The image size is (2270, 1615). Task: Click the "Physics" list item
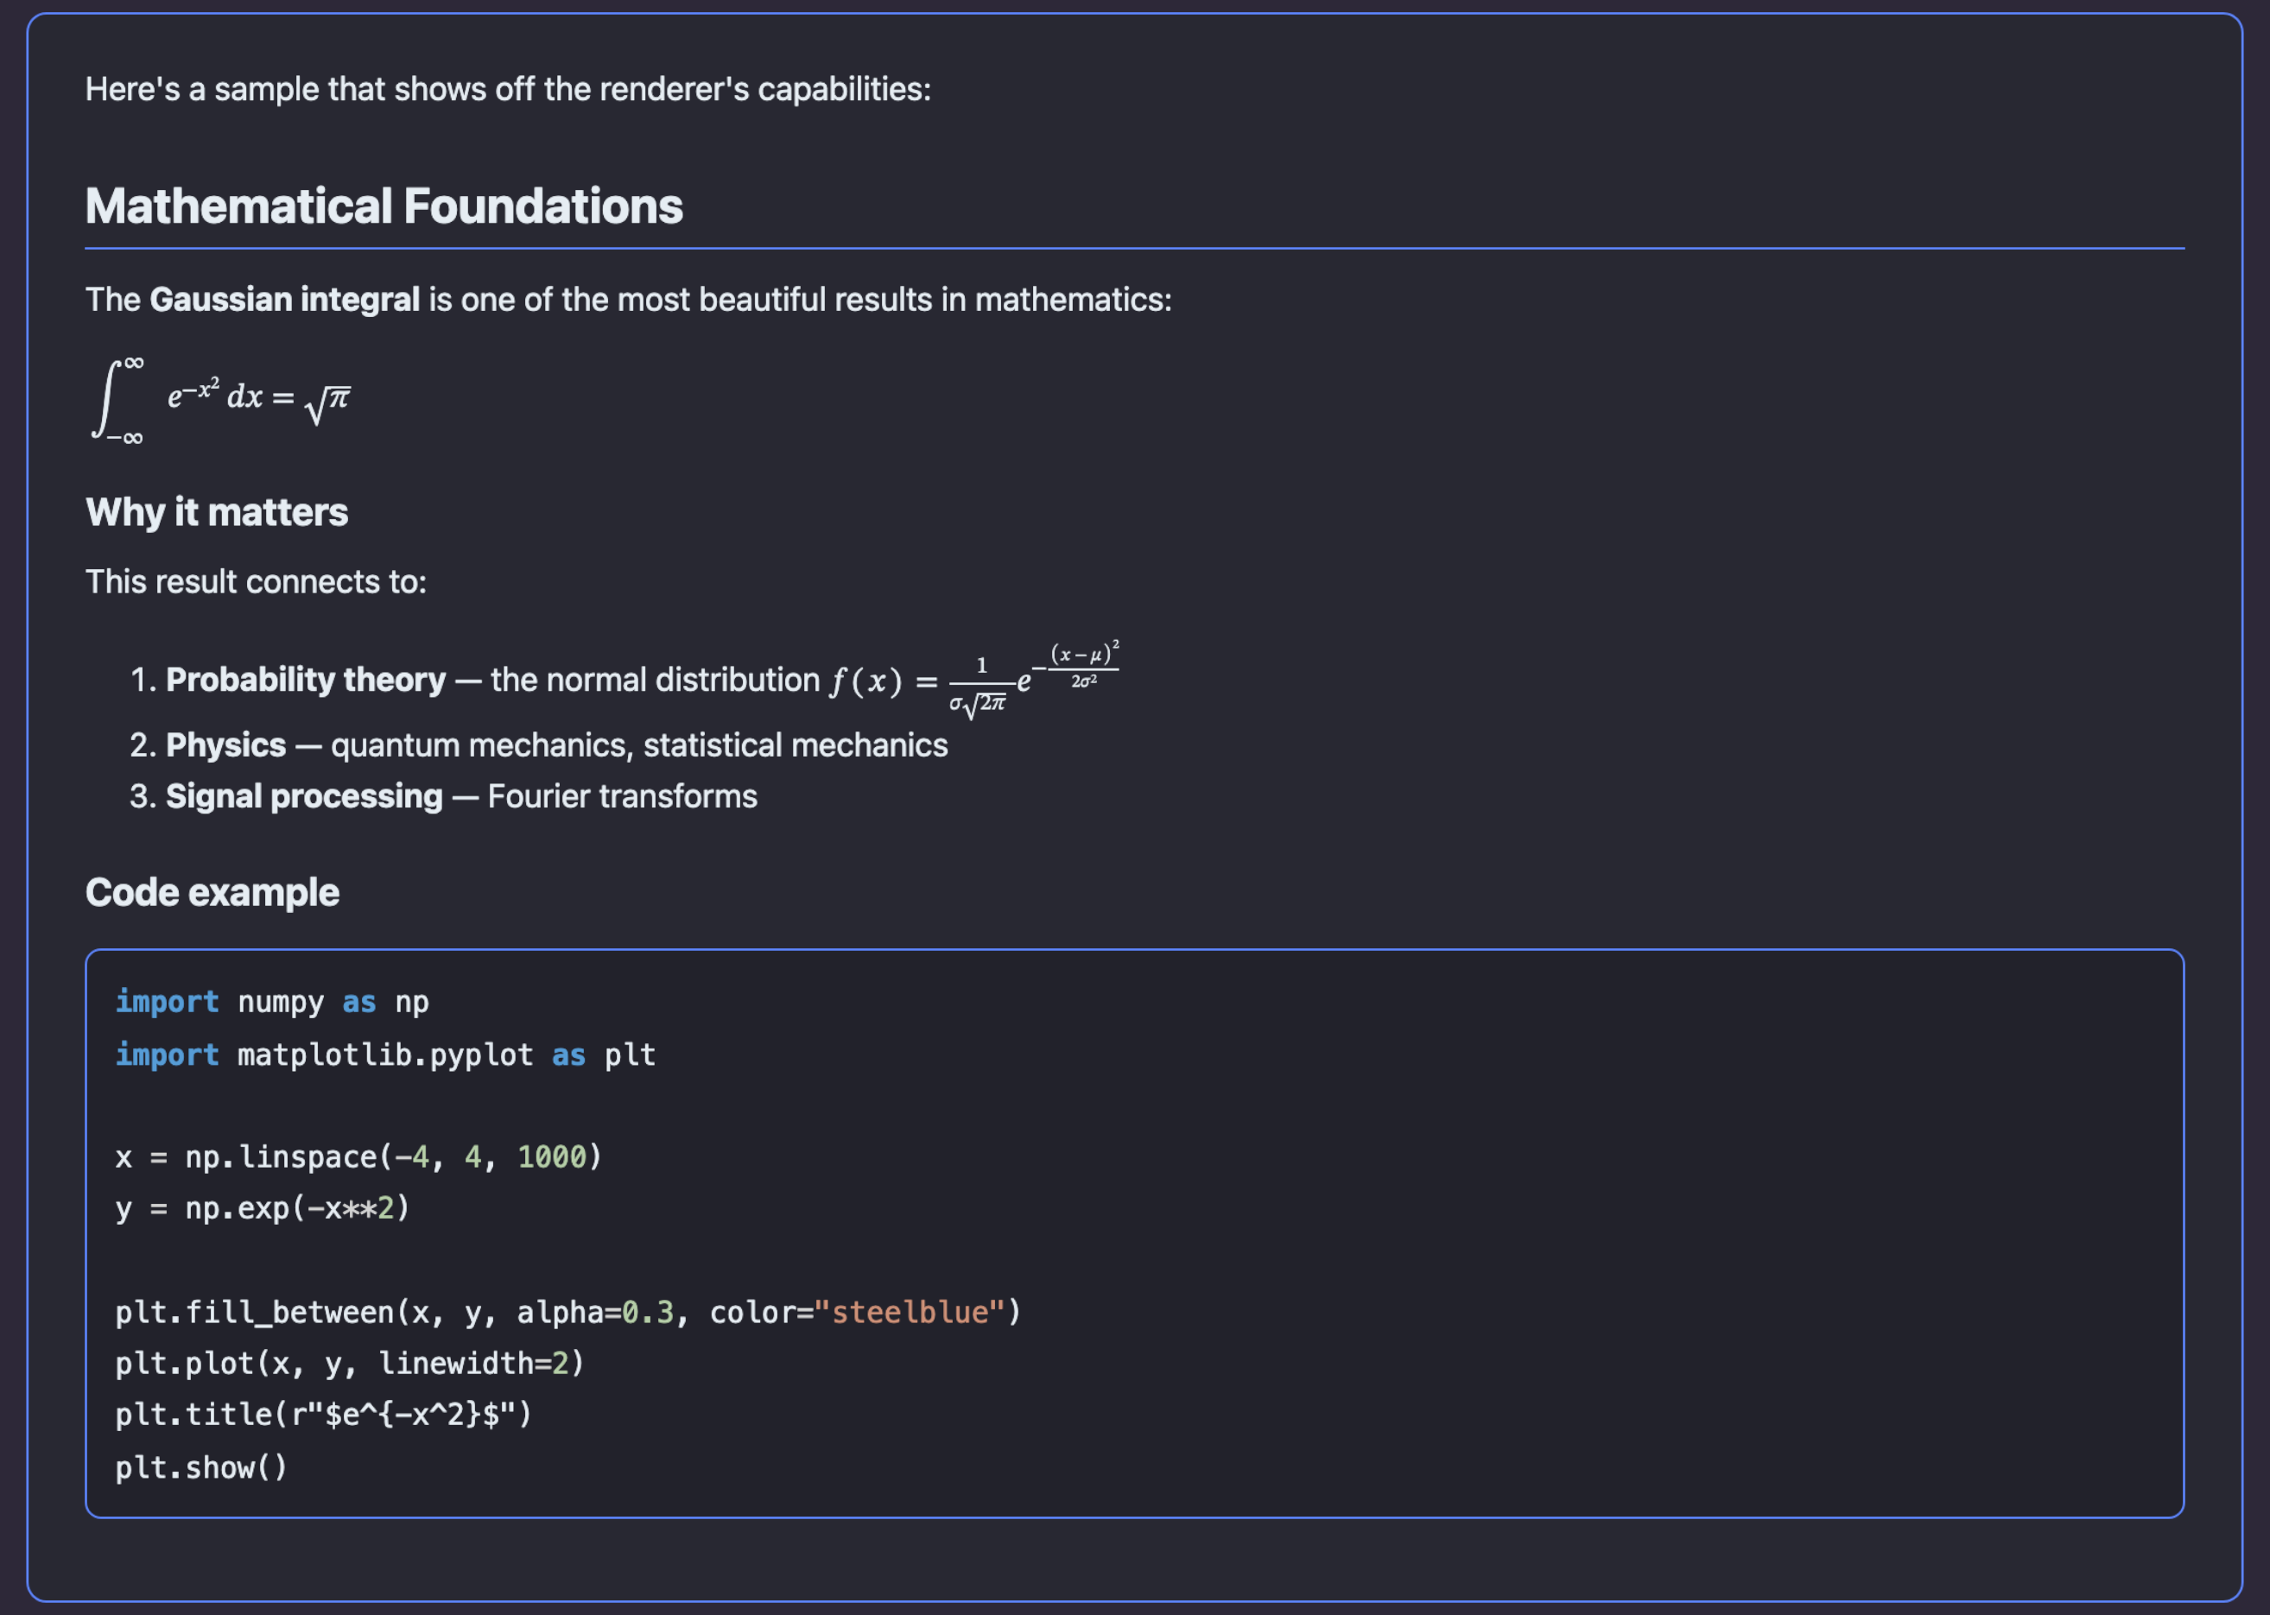pos(538,746)
